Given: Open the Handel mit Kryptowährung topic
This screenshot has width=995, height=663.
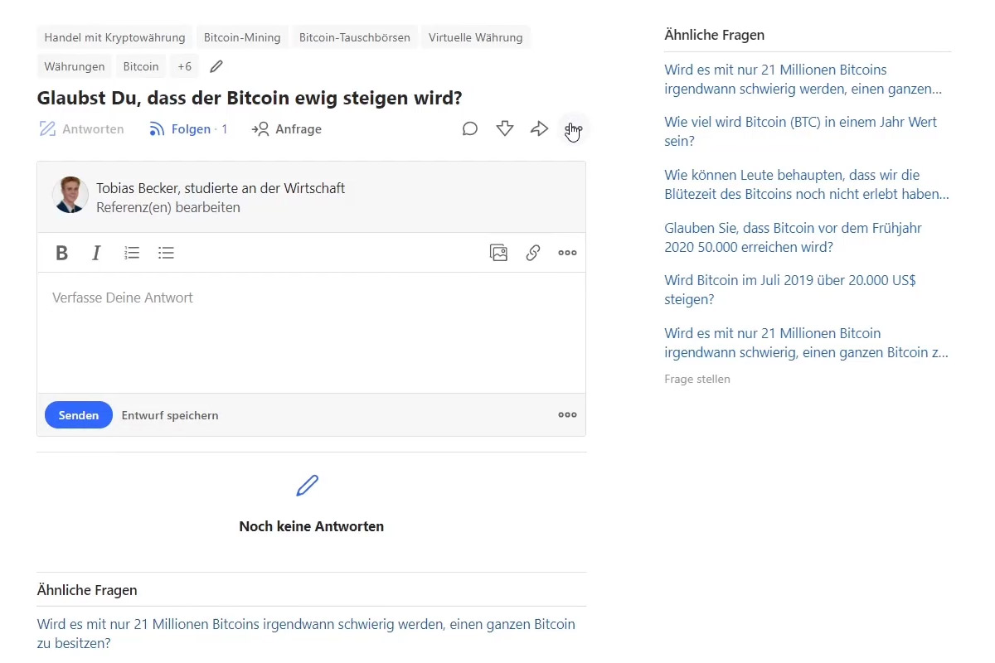Looking at the screenshot, I should coord(115,37).
